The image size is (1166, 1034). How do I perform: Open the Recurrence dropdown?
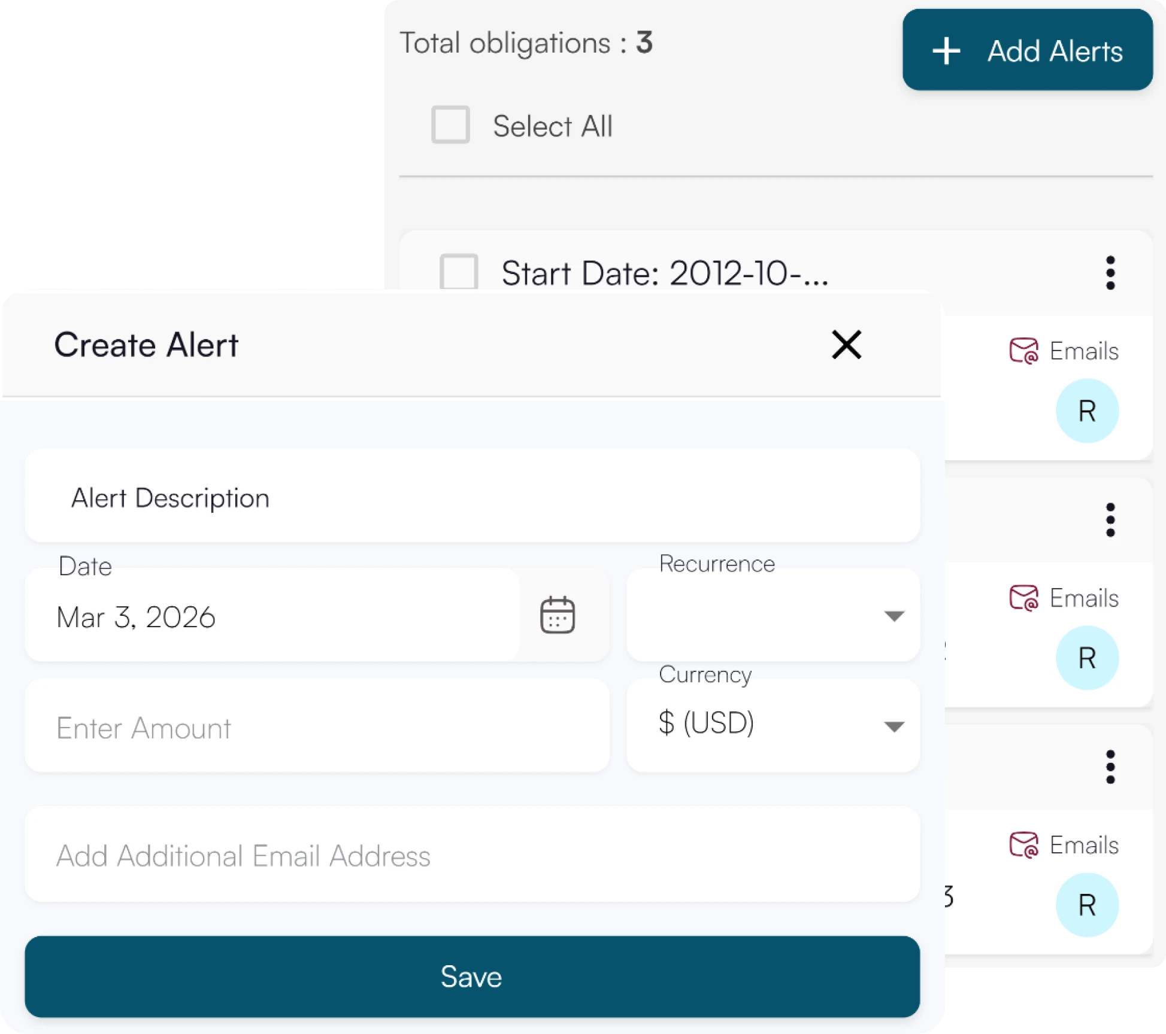773,615
